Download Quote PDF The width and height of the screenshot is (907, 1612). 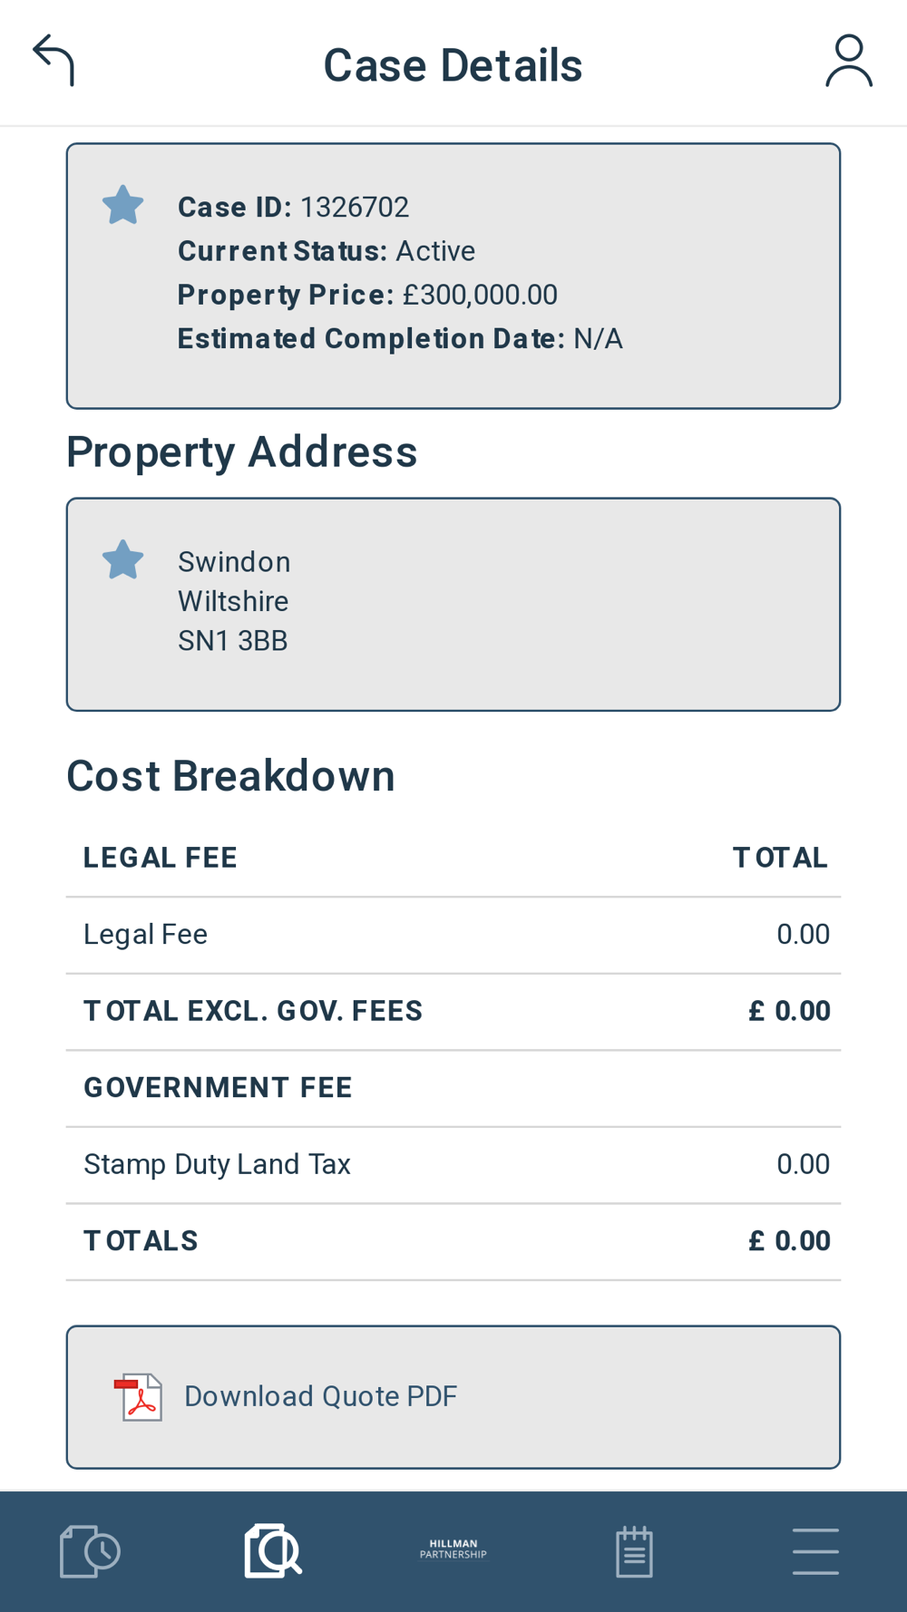click(x=453, y=1397)
